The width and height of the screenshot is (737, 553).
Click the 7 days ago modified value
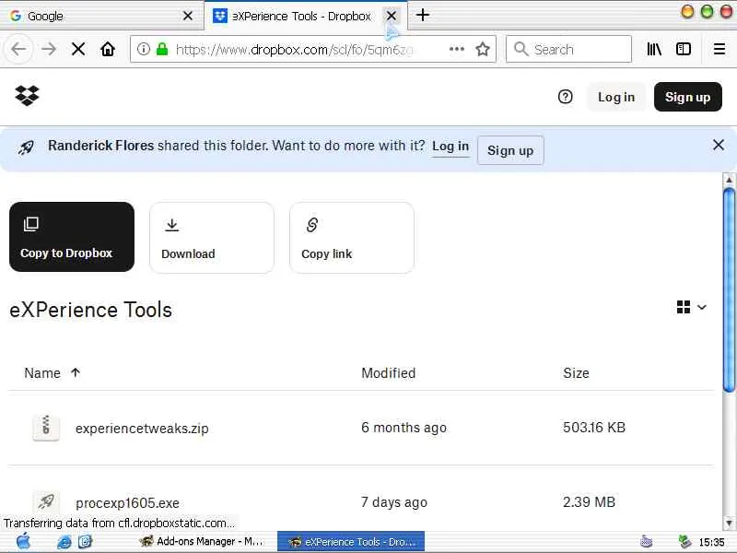(x=394, y=502)
